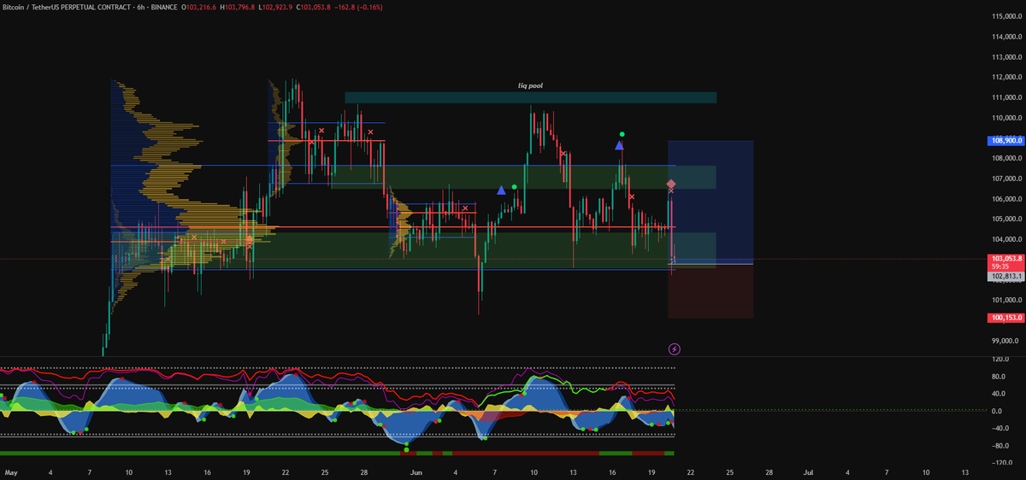Click the Jul label on time axis
This screenshot has height=480, width=1026.
(x=808, y=471)
